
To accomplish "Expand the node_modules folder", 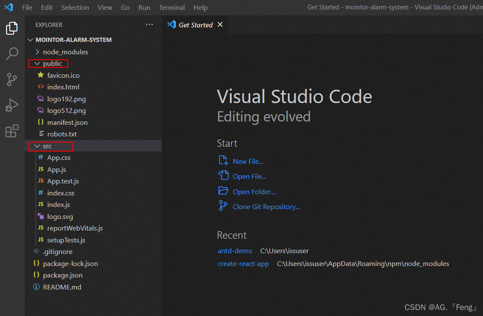I will 65,52.
